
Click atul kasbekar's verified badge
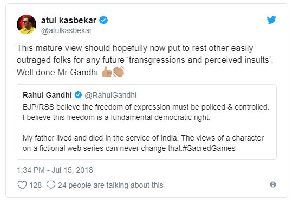(103, 20)
